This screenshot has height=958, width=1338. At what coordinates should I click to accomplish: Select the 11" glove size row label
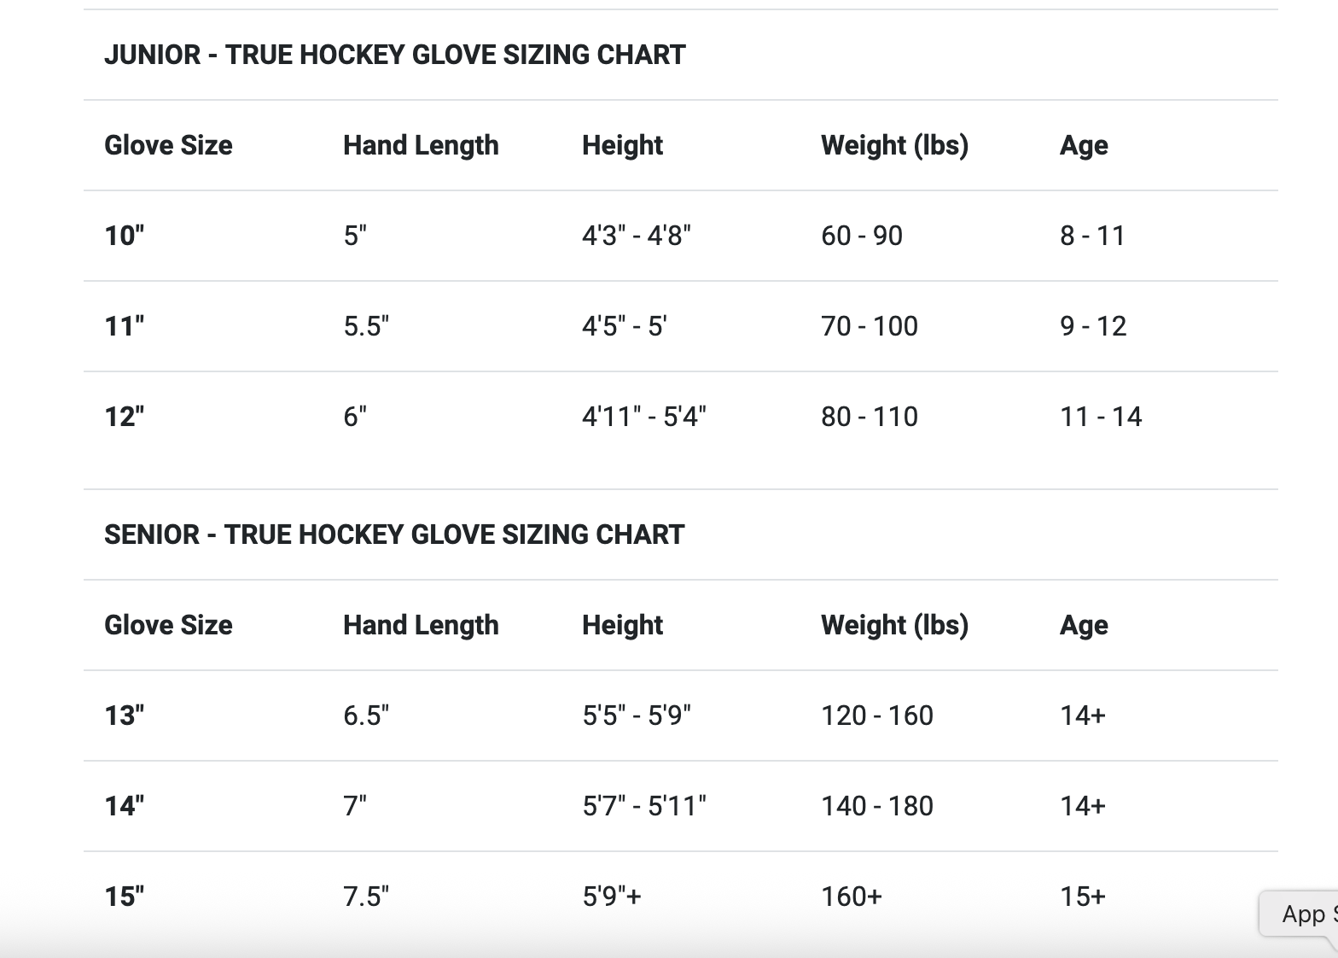125,326
